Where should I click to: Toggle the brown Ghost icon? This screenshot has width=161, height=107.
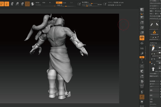pos(142,97)
